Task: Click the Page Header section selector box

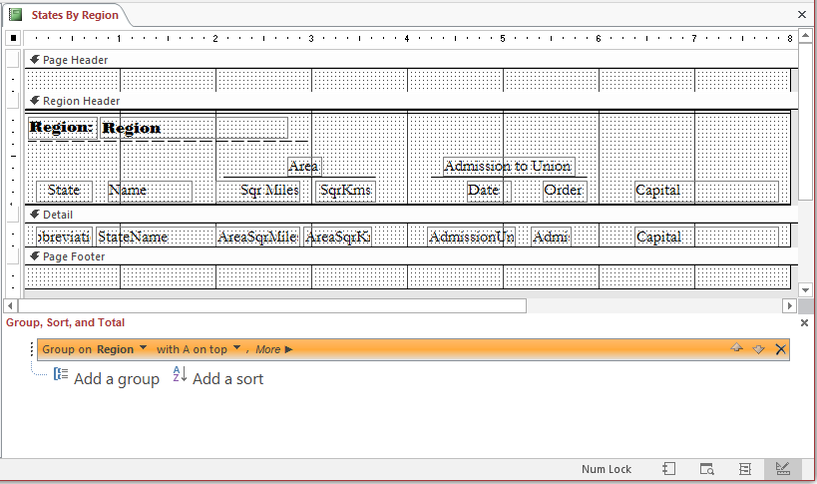Action: click(14, 60)
